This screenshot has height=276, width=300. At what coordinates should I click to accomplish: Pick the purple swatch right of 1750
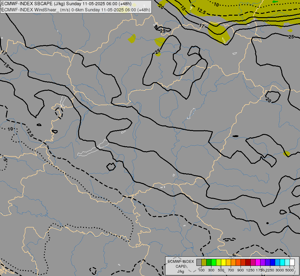tap(263, 263)
